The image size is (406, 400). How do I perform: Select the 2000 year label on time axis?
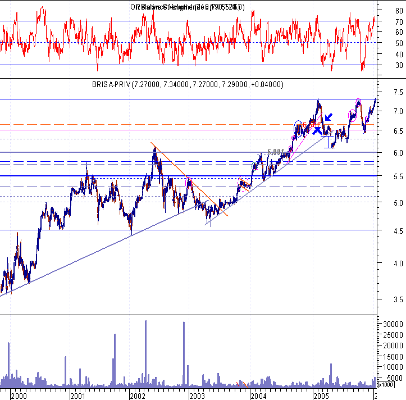pyautogui.click(x=19, y=396)
